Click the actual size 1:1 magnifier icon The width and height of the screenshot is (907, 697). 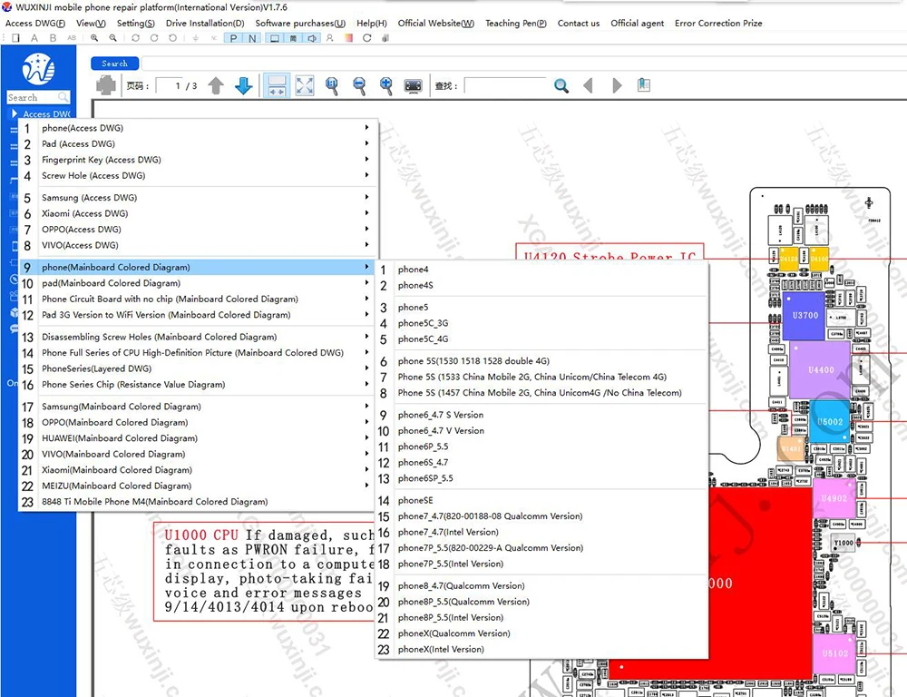point(331,85)
